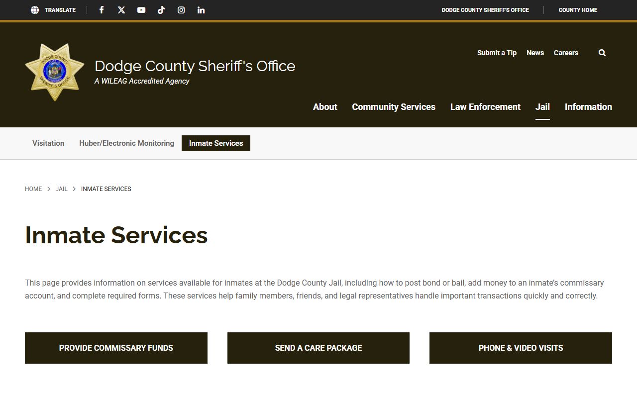Select the Inmate Services tab
The width and height of the screenshot is (637, 398).
tap(216, 143)
